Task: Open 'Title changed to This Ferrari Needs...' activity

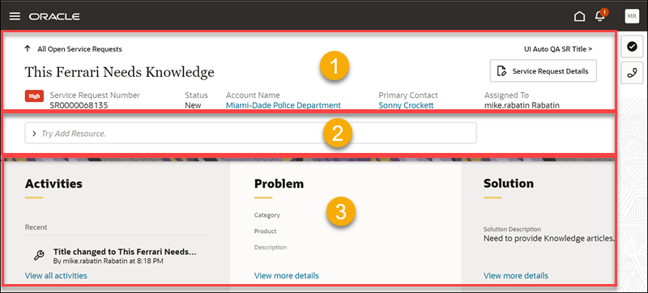Action: point(125,252)
